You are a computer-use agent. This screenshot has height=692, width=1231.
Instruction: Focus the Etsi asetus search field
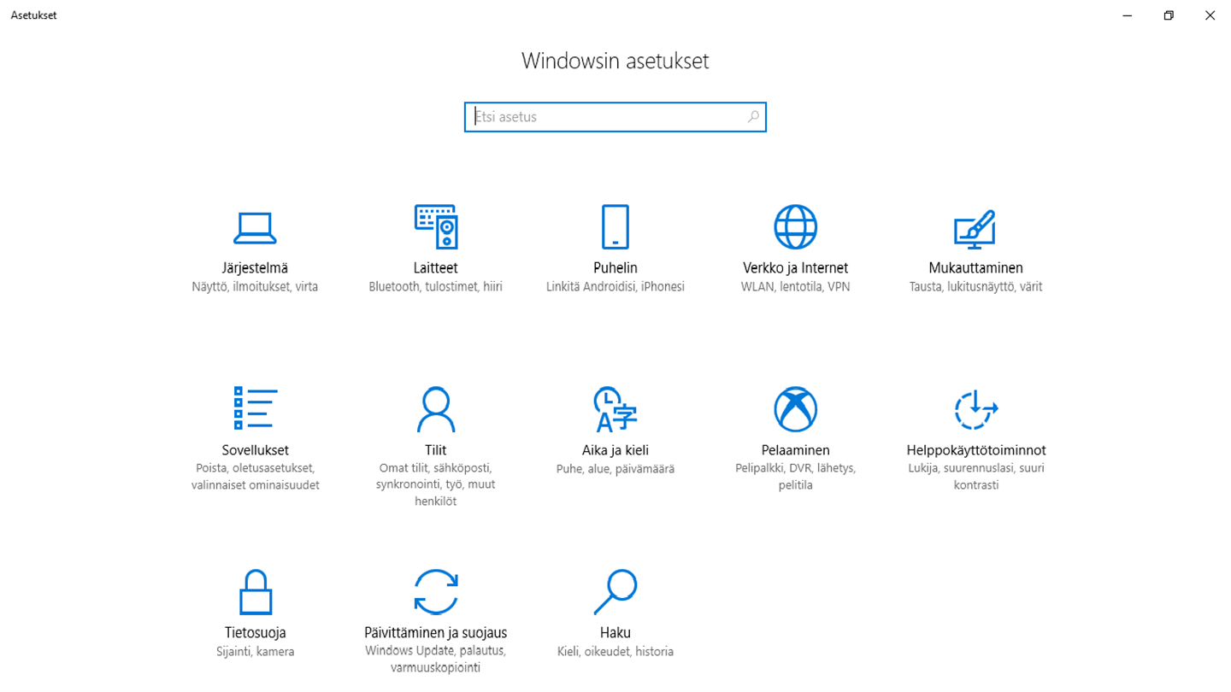pyautogui.click(x=615, y=117)
